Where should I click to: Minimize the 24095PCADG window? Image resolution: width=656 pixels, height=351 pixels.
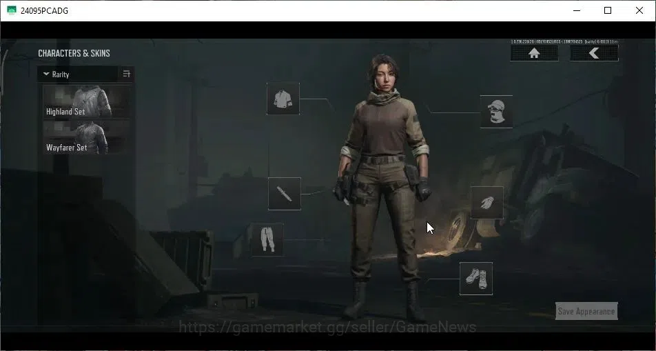[x=577, y=10]
